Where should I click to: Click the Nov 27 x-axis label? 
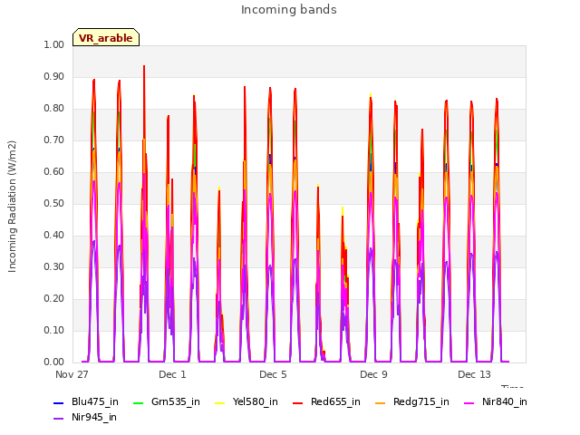pos(72,374)
